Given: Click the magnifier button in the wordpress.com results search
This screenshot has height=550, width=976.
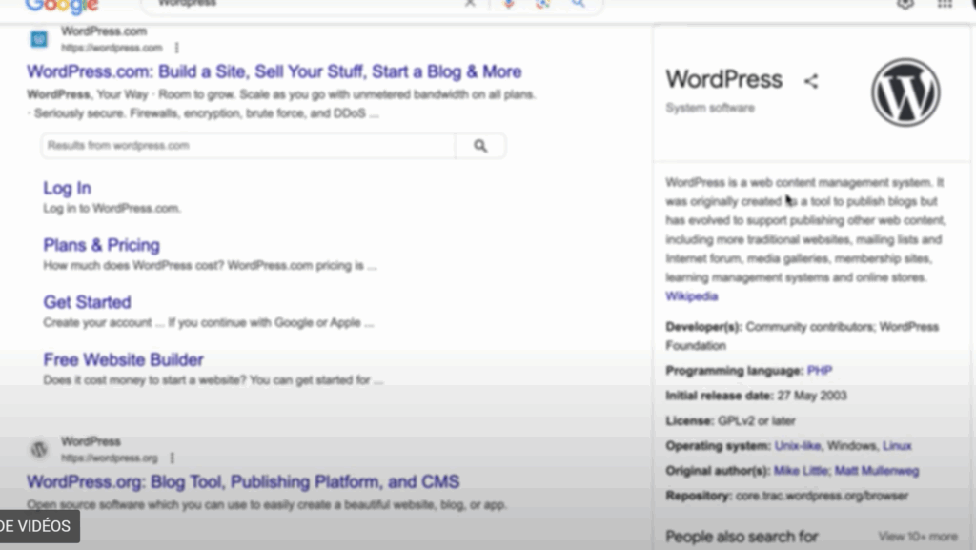Looking at the screenshot, I should click(480, 146).
